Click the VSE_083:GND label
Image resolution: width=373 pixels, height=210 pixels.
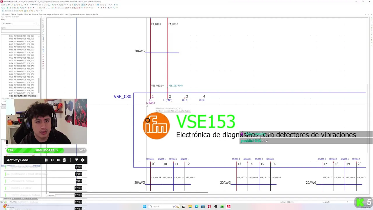pos(176,85)
